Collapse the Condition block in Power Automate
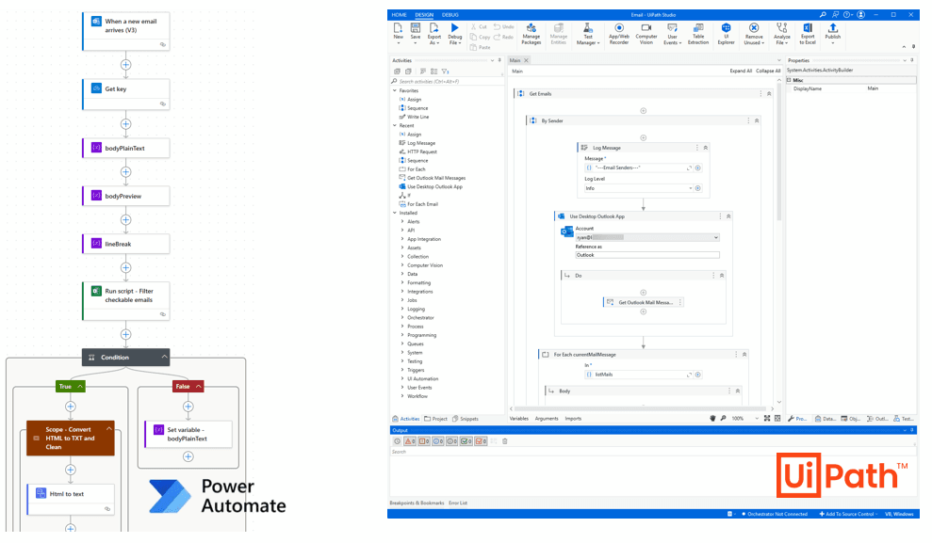Screen dimensions: 932x543 click(165, 358)
